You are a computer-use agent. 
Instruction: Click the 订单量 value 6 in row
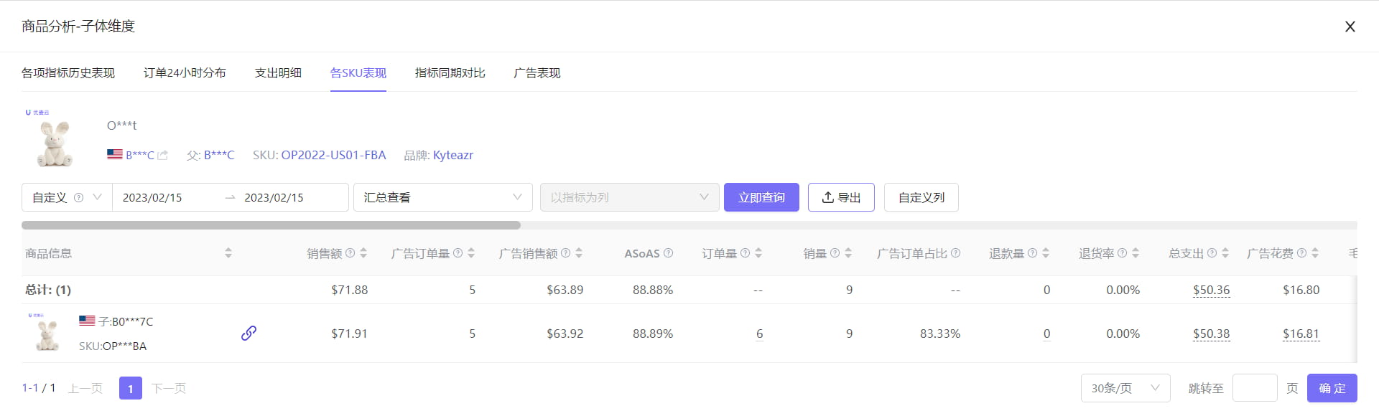pyautogui.click(x=759, y=334)
